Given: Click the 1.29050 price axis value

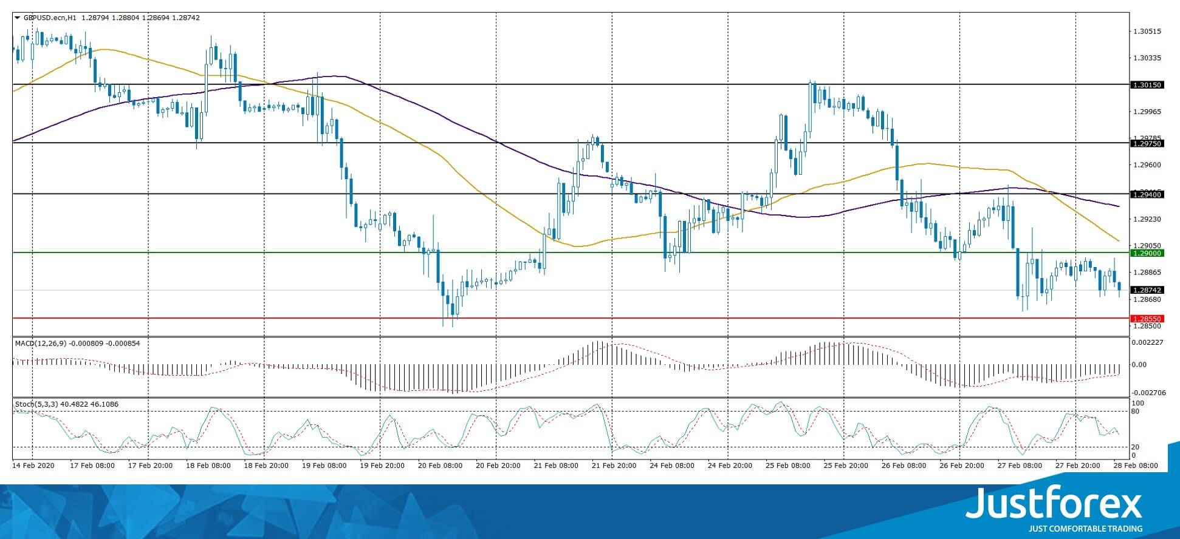Looking at the screenshot, I should tap(1148, 245).
